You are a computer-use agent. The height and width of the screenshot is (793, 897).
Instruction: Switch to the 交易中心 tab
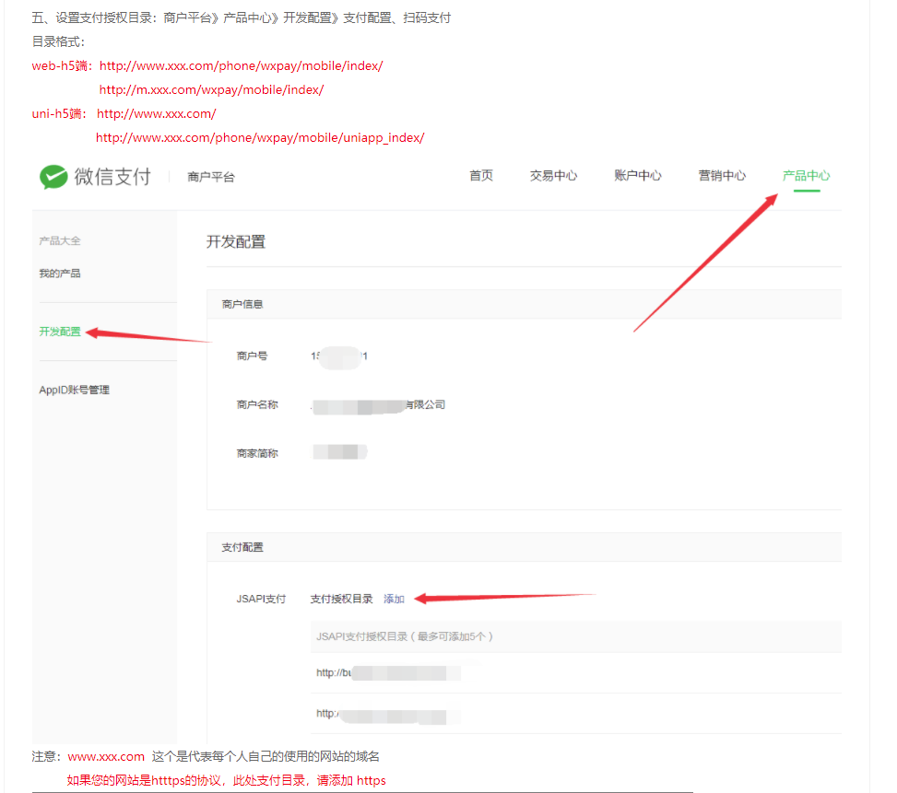553,176
